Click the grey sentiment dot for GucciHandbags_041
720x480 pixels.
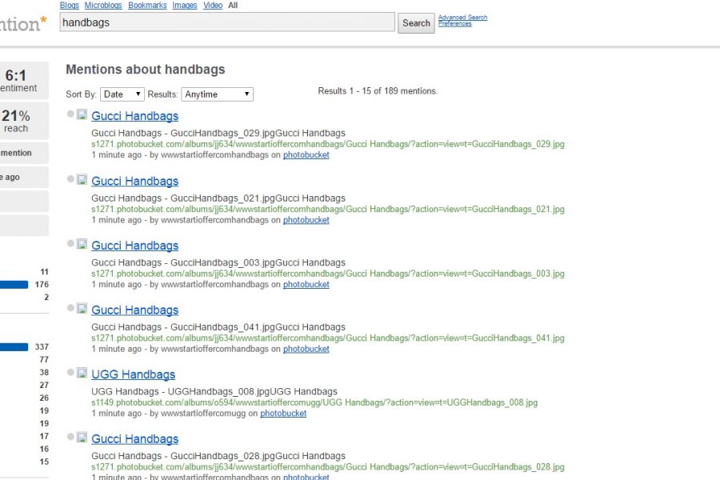point(70,308)
